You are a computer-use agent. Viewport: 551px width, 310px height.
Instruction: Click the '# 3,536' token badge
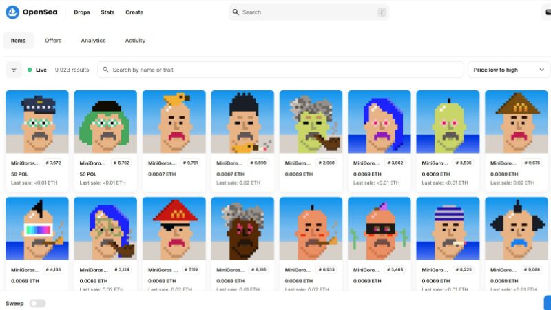pyautogui.click(x=464, y=163)
